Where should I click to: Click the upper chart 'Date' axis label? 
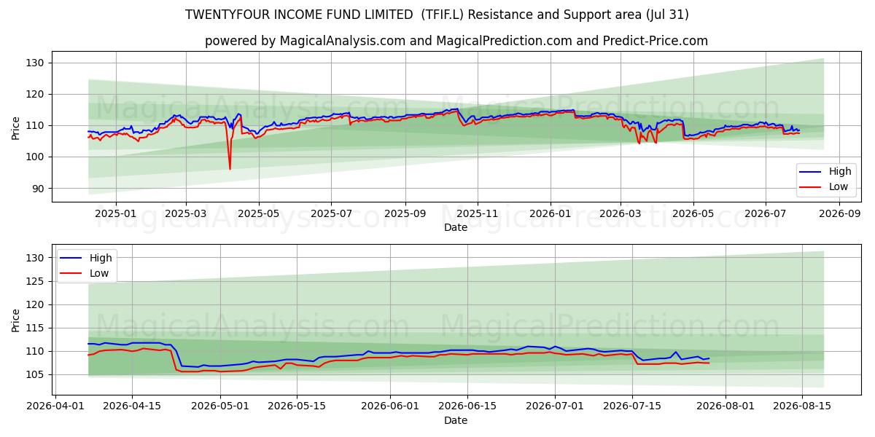456,227
